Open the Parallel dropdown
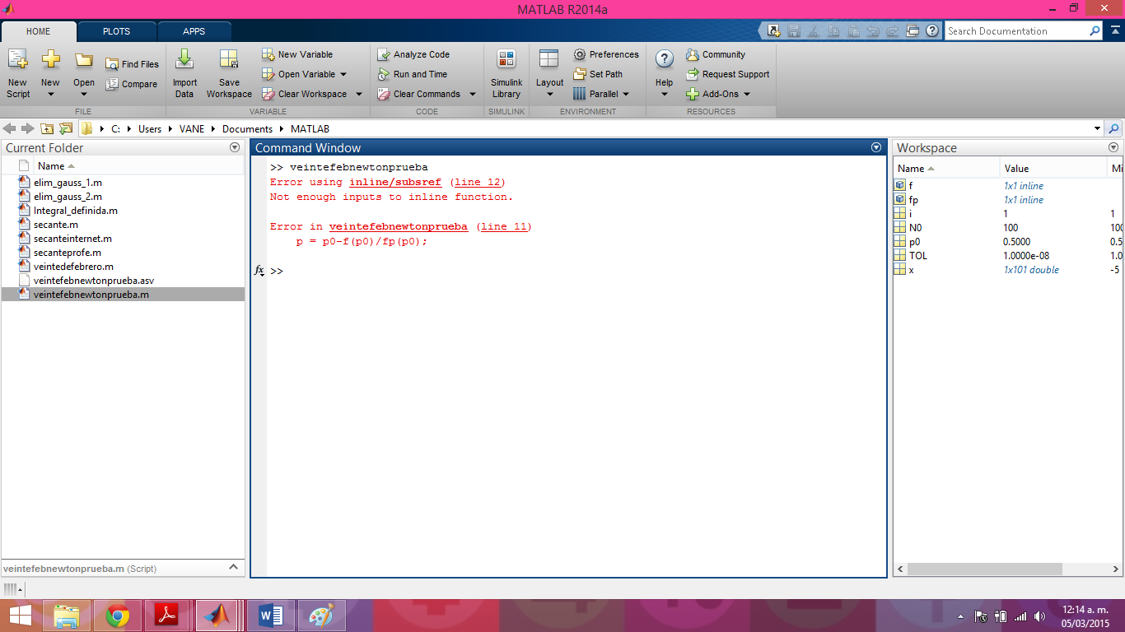The image size is (1125, 632). [626, 94]
